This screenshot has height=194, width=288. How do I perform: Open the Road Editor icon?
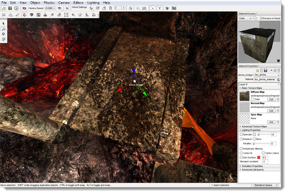pyautogui.click(x=87, y=15)
